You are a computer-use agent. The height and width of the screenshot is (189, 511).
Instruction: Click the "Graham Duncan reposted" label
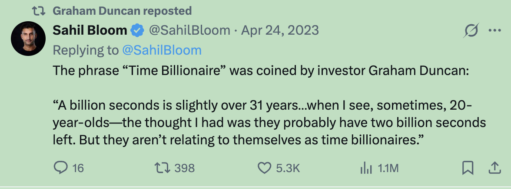pos(122,10)
